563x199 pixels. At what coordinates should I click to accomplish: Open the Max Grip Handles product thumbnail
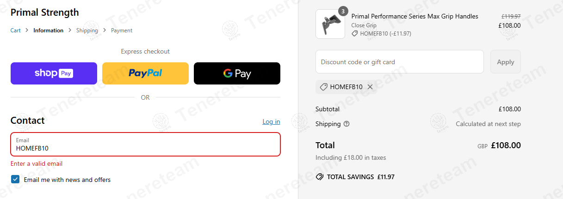tap(330, 24)
